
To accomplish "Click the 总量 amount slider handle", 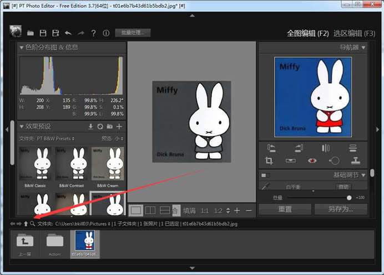I will (349, 198).
